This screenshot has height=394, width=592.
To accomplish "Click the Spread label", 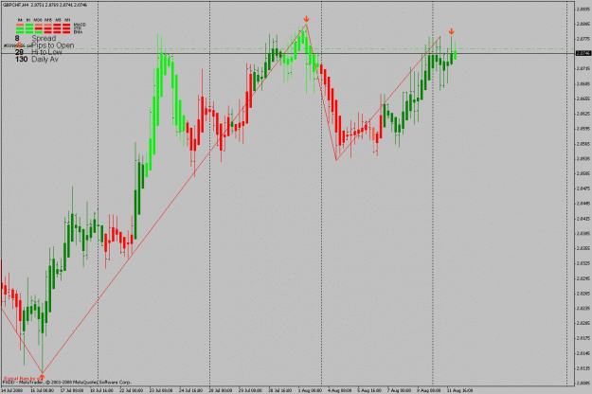I will 44,38.
